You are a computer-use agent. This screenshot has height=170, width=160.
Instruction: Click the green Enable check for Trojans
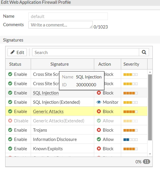point(10,130)
